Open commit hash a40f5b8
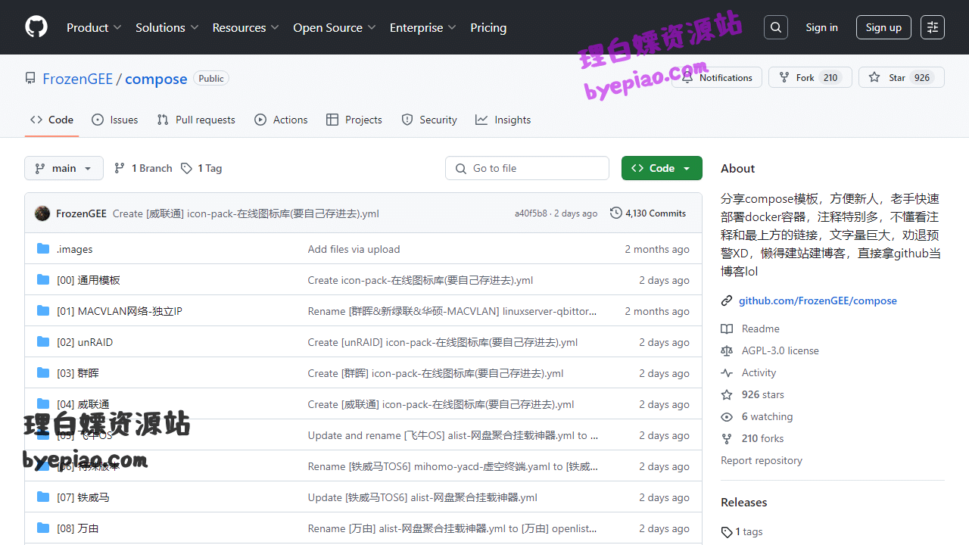 (x=531, y=213)
